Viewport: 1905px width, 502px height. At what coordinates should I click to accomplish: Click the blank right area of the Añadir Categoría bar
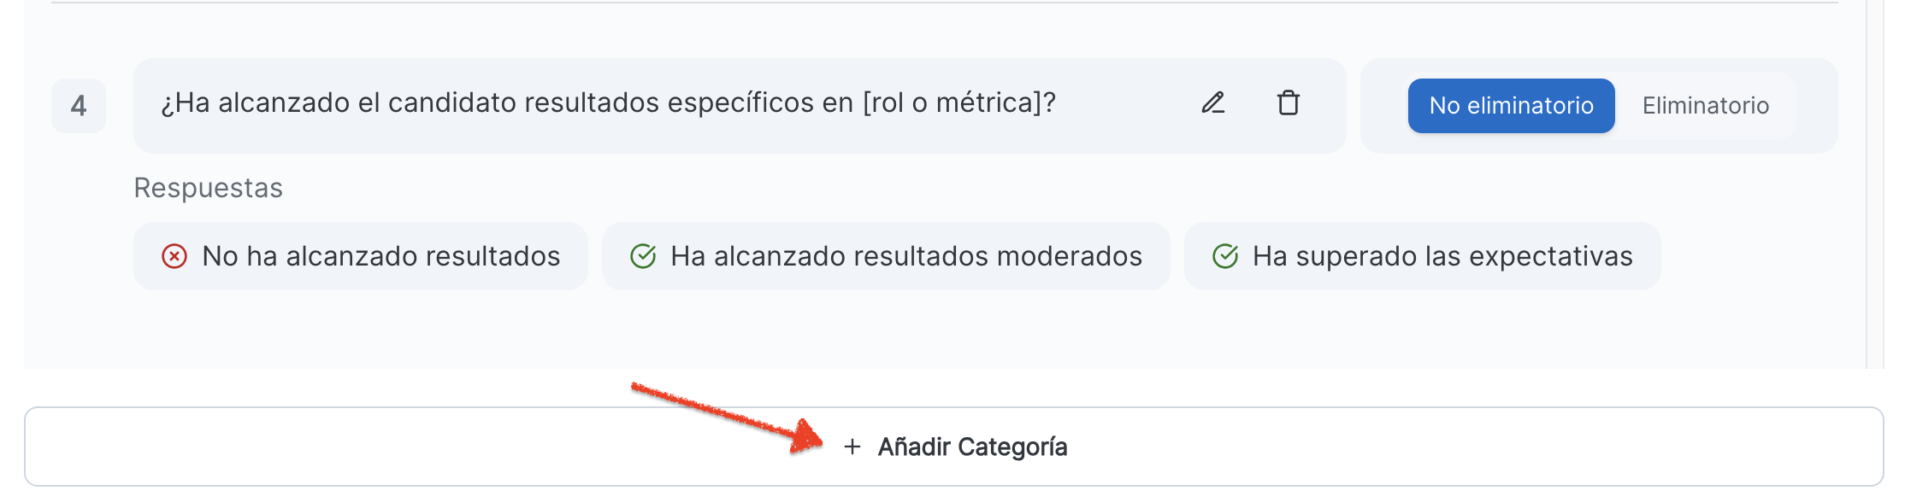click(1539, 447)
